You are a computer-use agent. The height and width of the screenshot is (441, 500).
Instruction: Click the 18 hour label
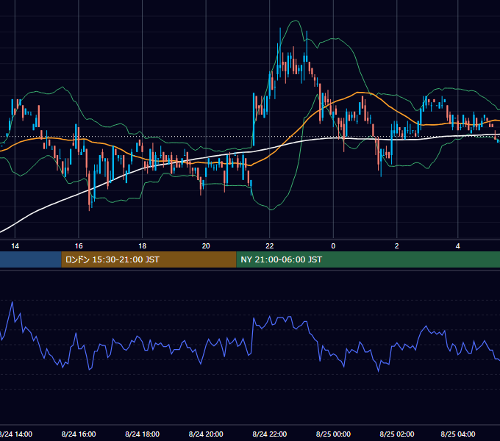click(x=142, y=246)
